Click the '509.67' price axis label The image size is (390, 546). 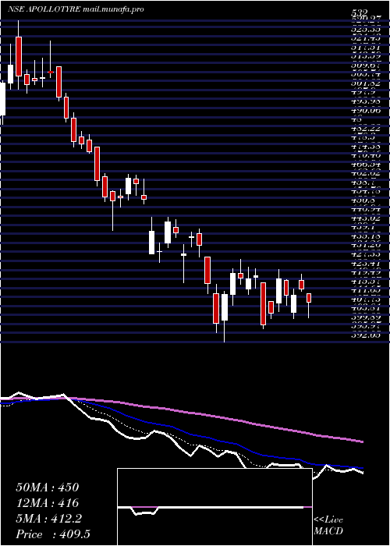365,65
